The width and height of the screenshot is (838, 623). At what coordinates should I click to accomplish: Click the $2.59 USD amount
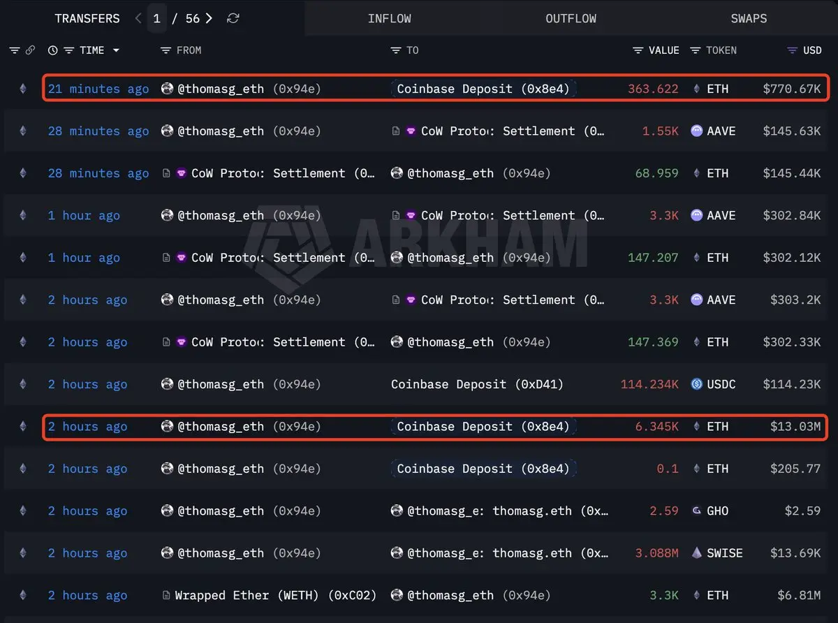pyautogui.click(x=802, y=511)
